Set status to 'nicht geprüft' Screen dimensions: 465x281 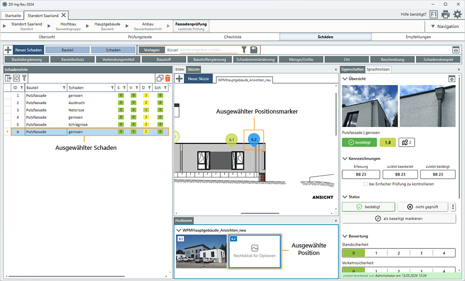422,207
